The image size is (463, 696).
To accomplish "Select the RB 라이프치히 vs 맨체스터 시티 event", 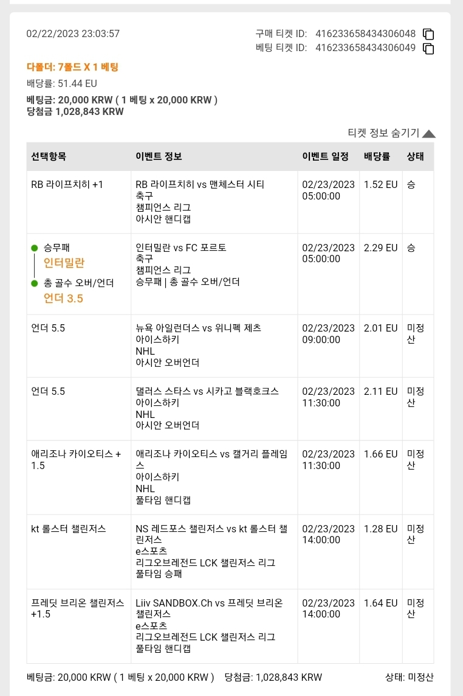I will coord(200,184).
